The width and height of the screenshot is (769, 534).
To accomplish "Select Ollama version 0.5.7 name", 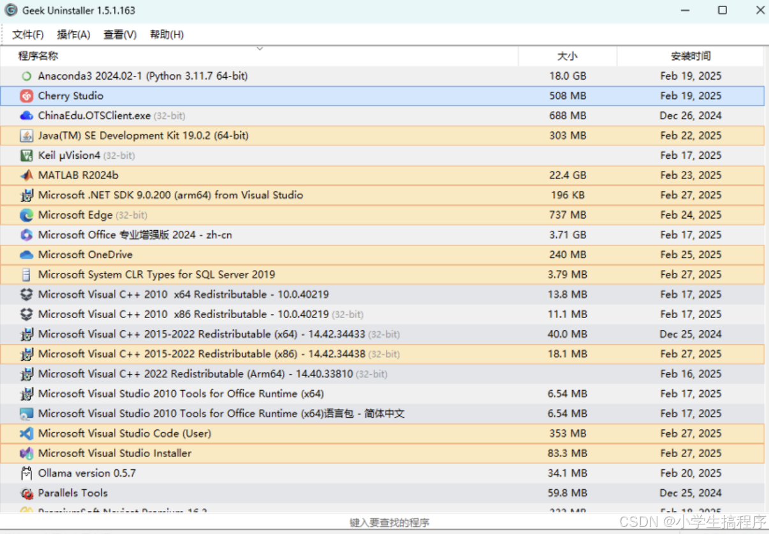I will click(x=87, y=473).
